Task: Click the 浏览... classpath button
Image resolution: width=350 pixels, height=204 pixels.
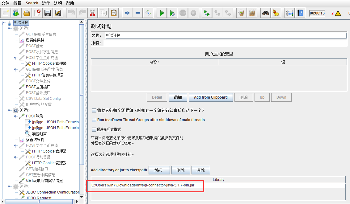Action: pyautogui.click(x=159, y=170)
